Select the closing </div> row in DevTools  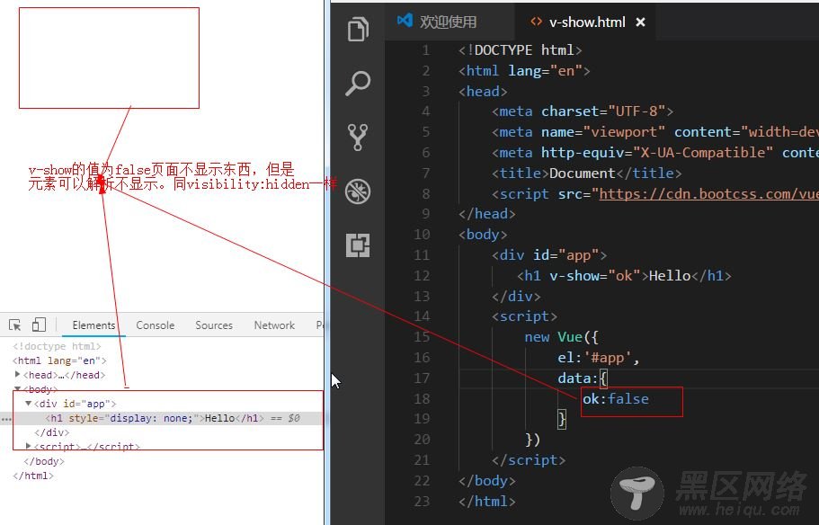(52, 432)
